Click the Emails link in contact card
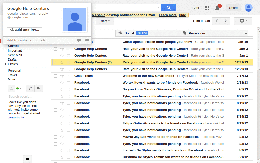Viewport: 260px width, 163px height. (40, 40)
